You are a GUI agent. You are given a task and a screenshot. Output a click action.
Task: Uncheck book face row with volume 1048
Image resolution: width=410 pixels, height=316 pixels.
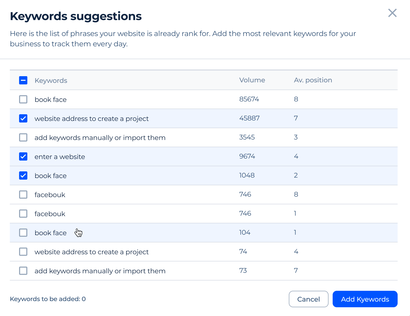click(23, 175)
